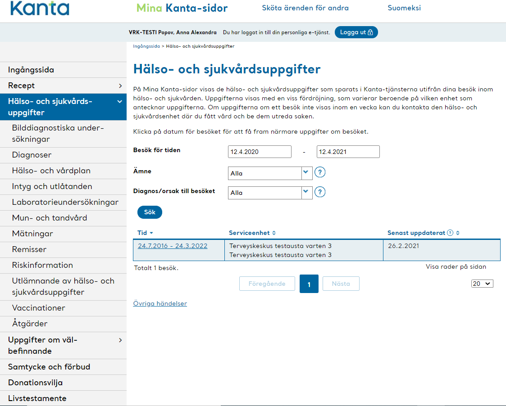Click the Senast uppdaterat sort arrows
The width and height of the screenshot is (506, 406).
coord(458,233)
